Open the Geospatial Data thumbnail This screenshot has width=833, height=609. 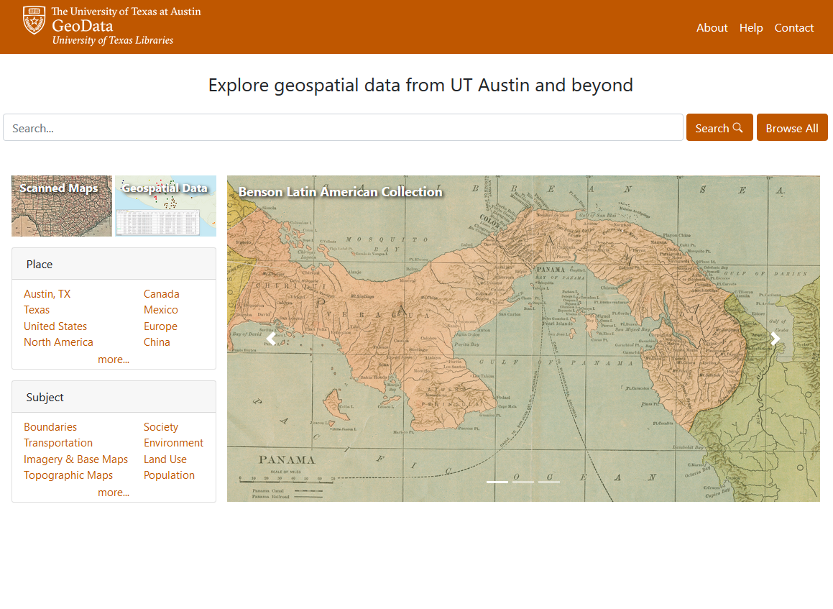coord(165,206)
